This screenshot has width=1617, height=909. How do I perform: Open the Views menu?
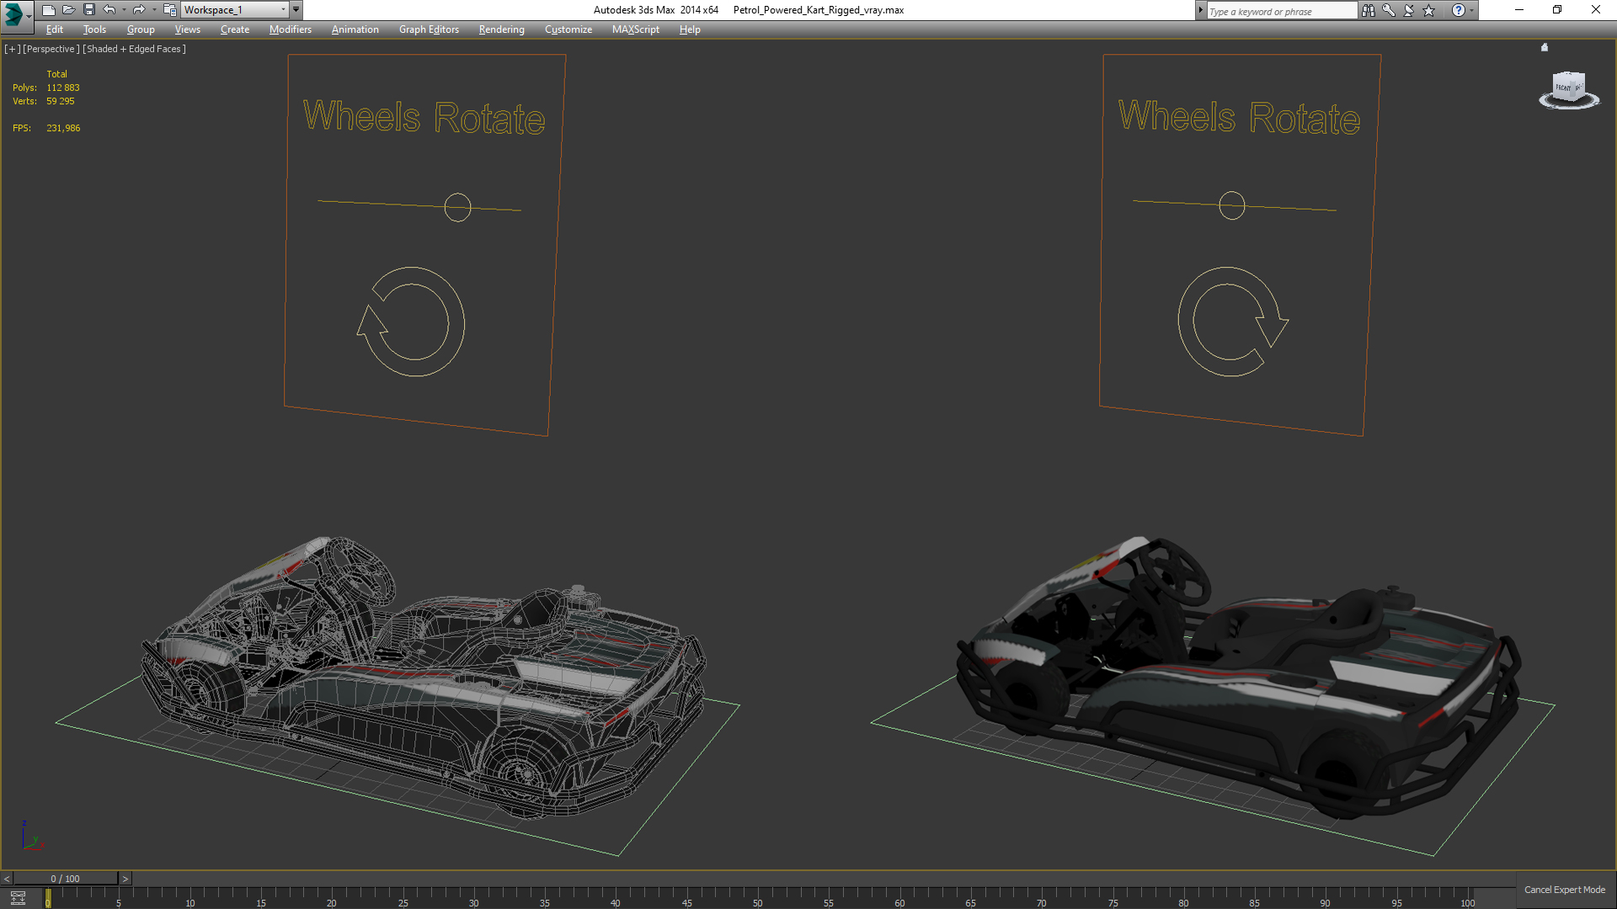pyautogui.click(x=187, y=29)
